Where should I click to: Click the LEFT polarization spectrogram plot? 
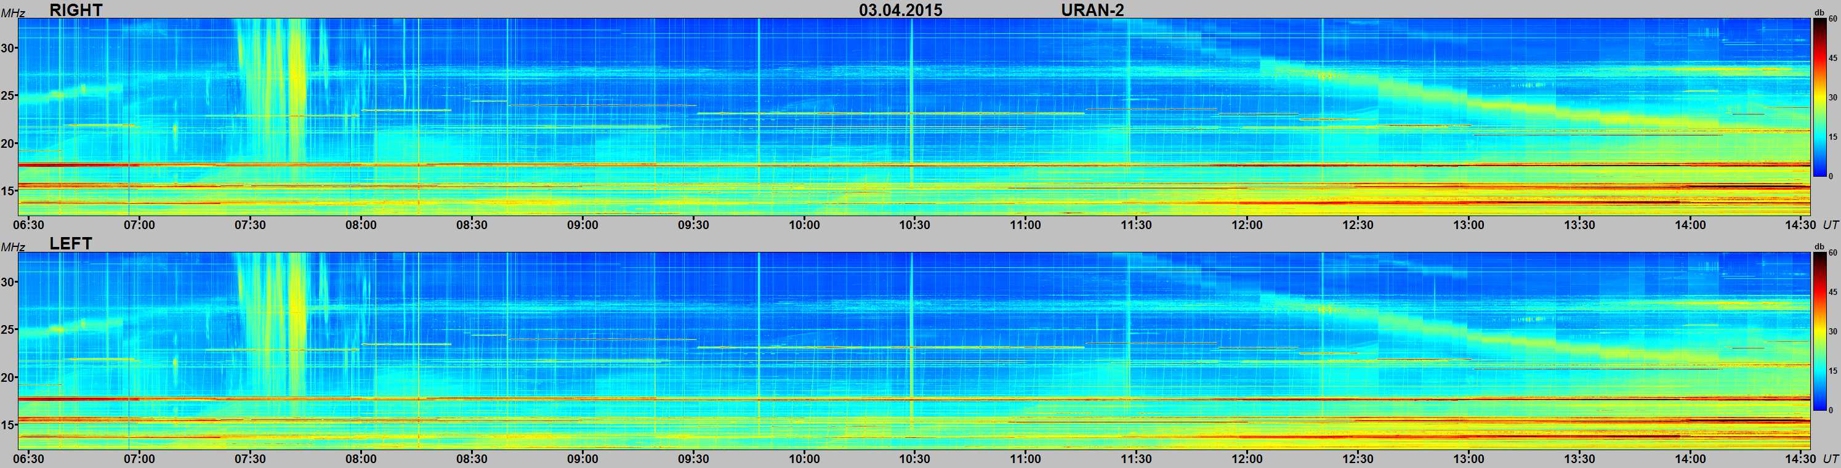(914, 351)
